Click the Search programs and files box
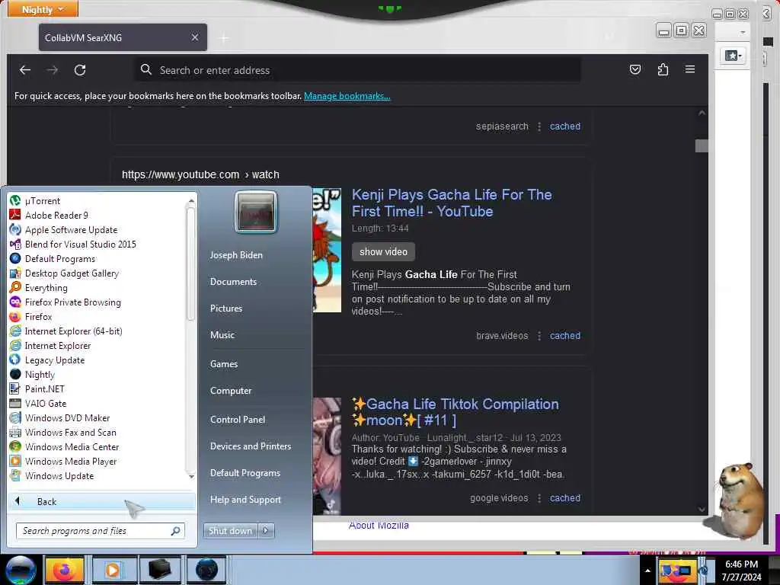This screenshot has width=780, height=585. click(x=100, y=531)
